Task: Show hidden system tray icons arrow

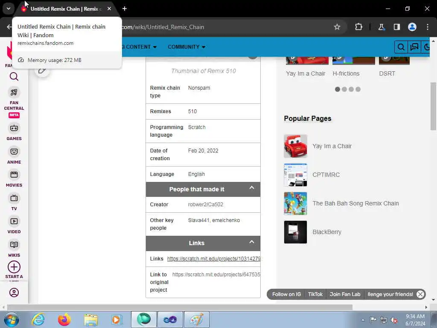Action: coord(363,320)
